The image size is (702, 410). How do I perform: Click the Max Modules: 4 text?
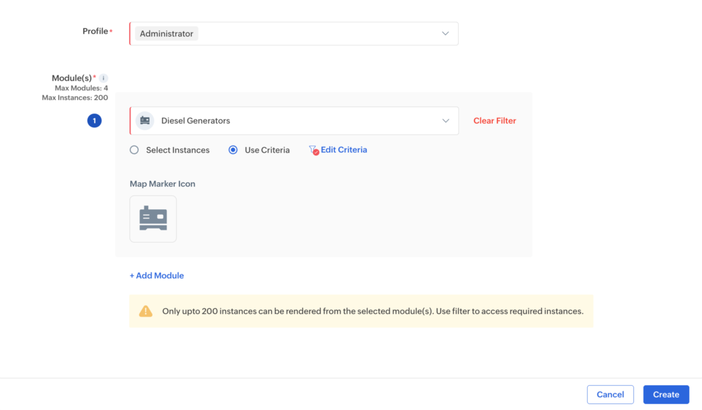81,88
